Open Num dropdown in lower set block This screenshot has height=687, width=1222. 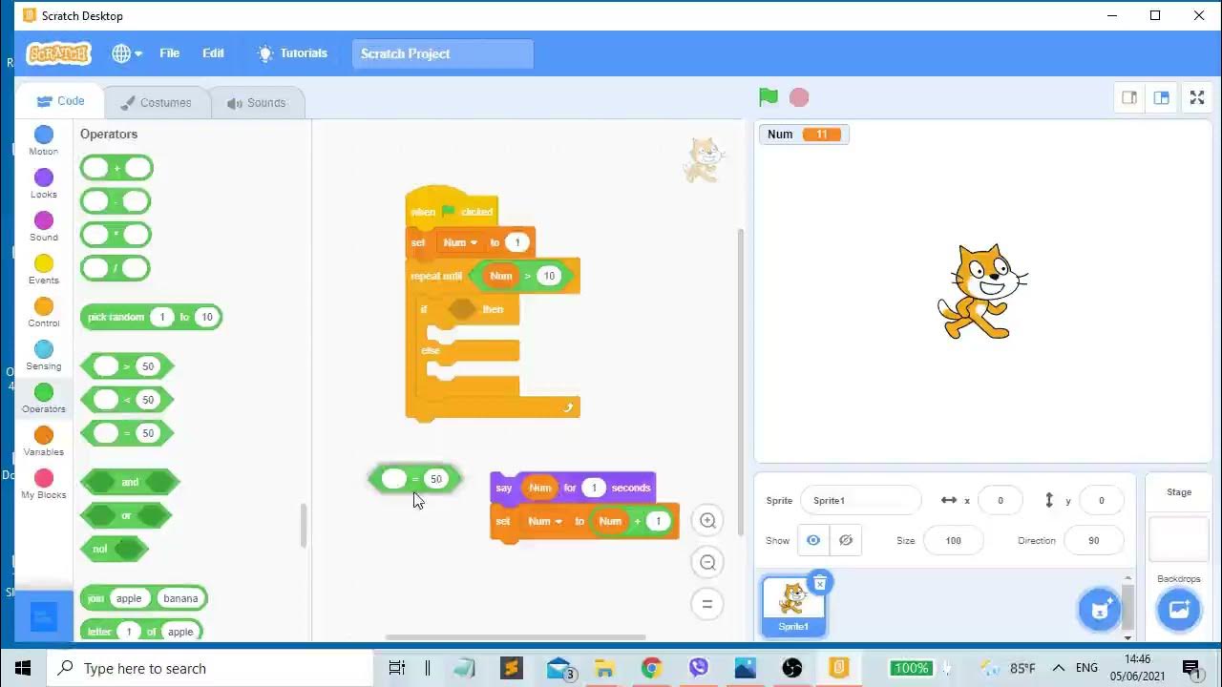point(545,521)
